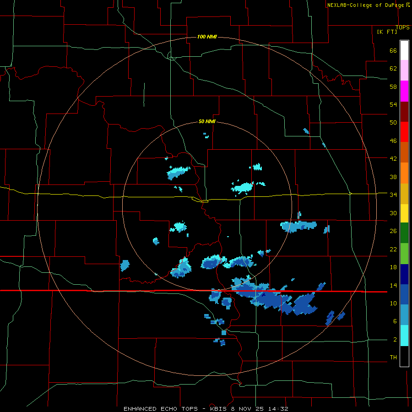This screenshot has height=412, width=412.
Task: Click the 54 legend value
Action: 393,104
